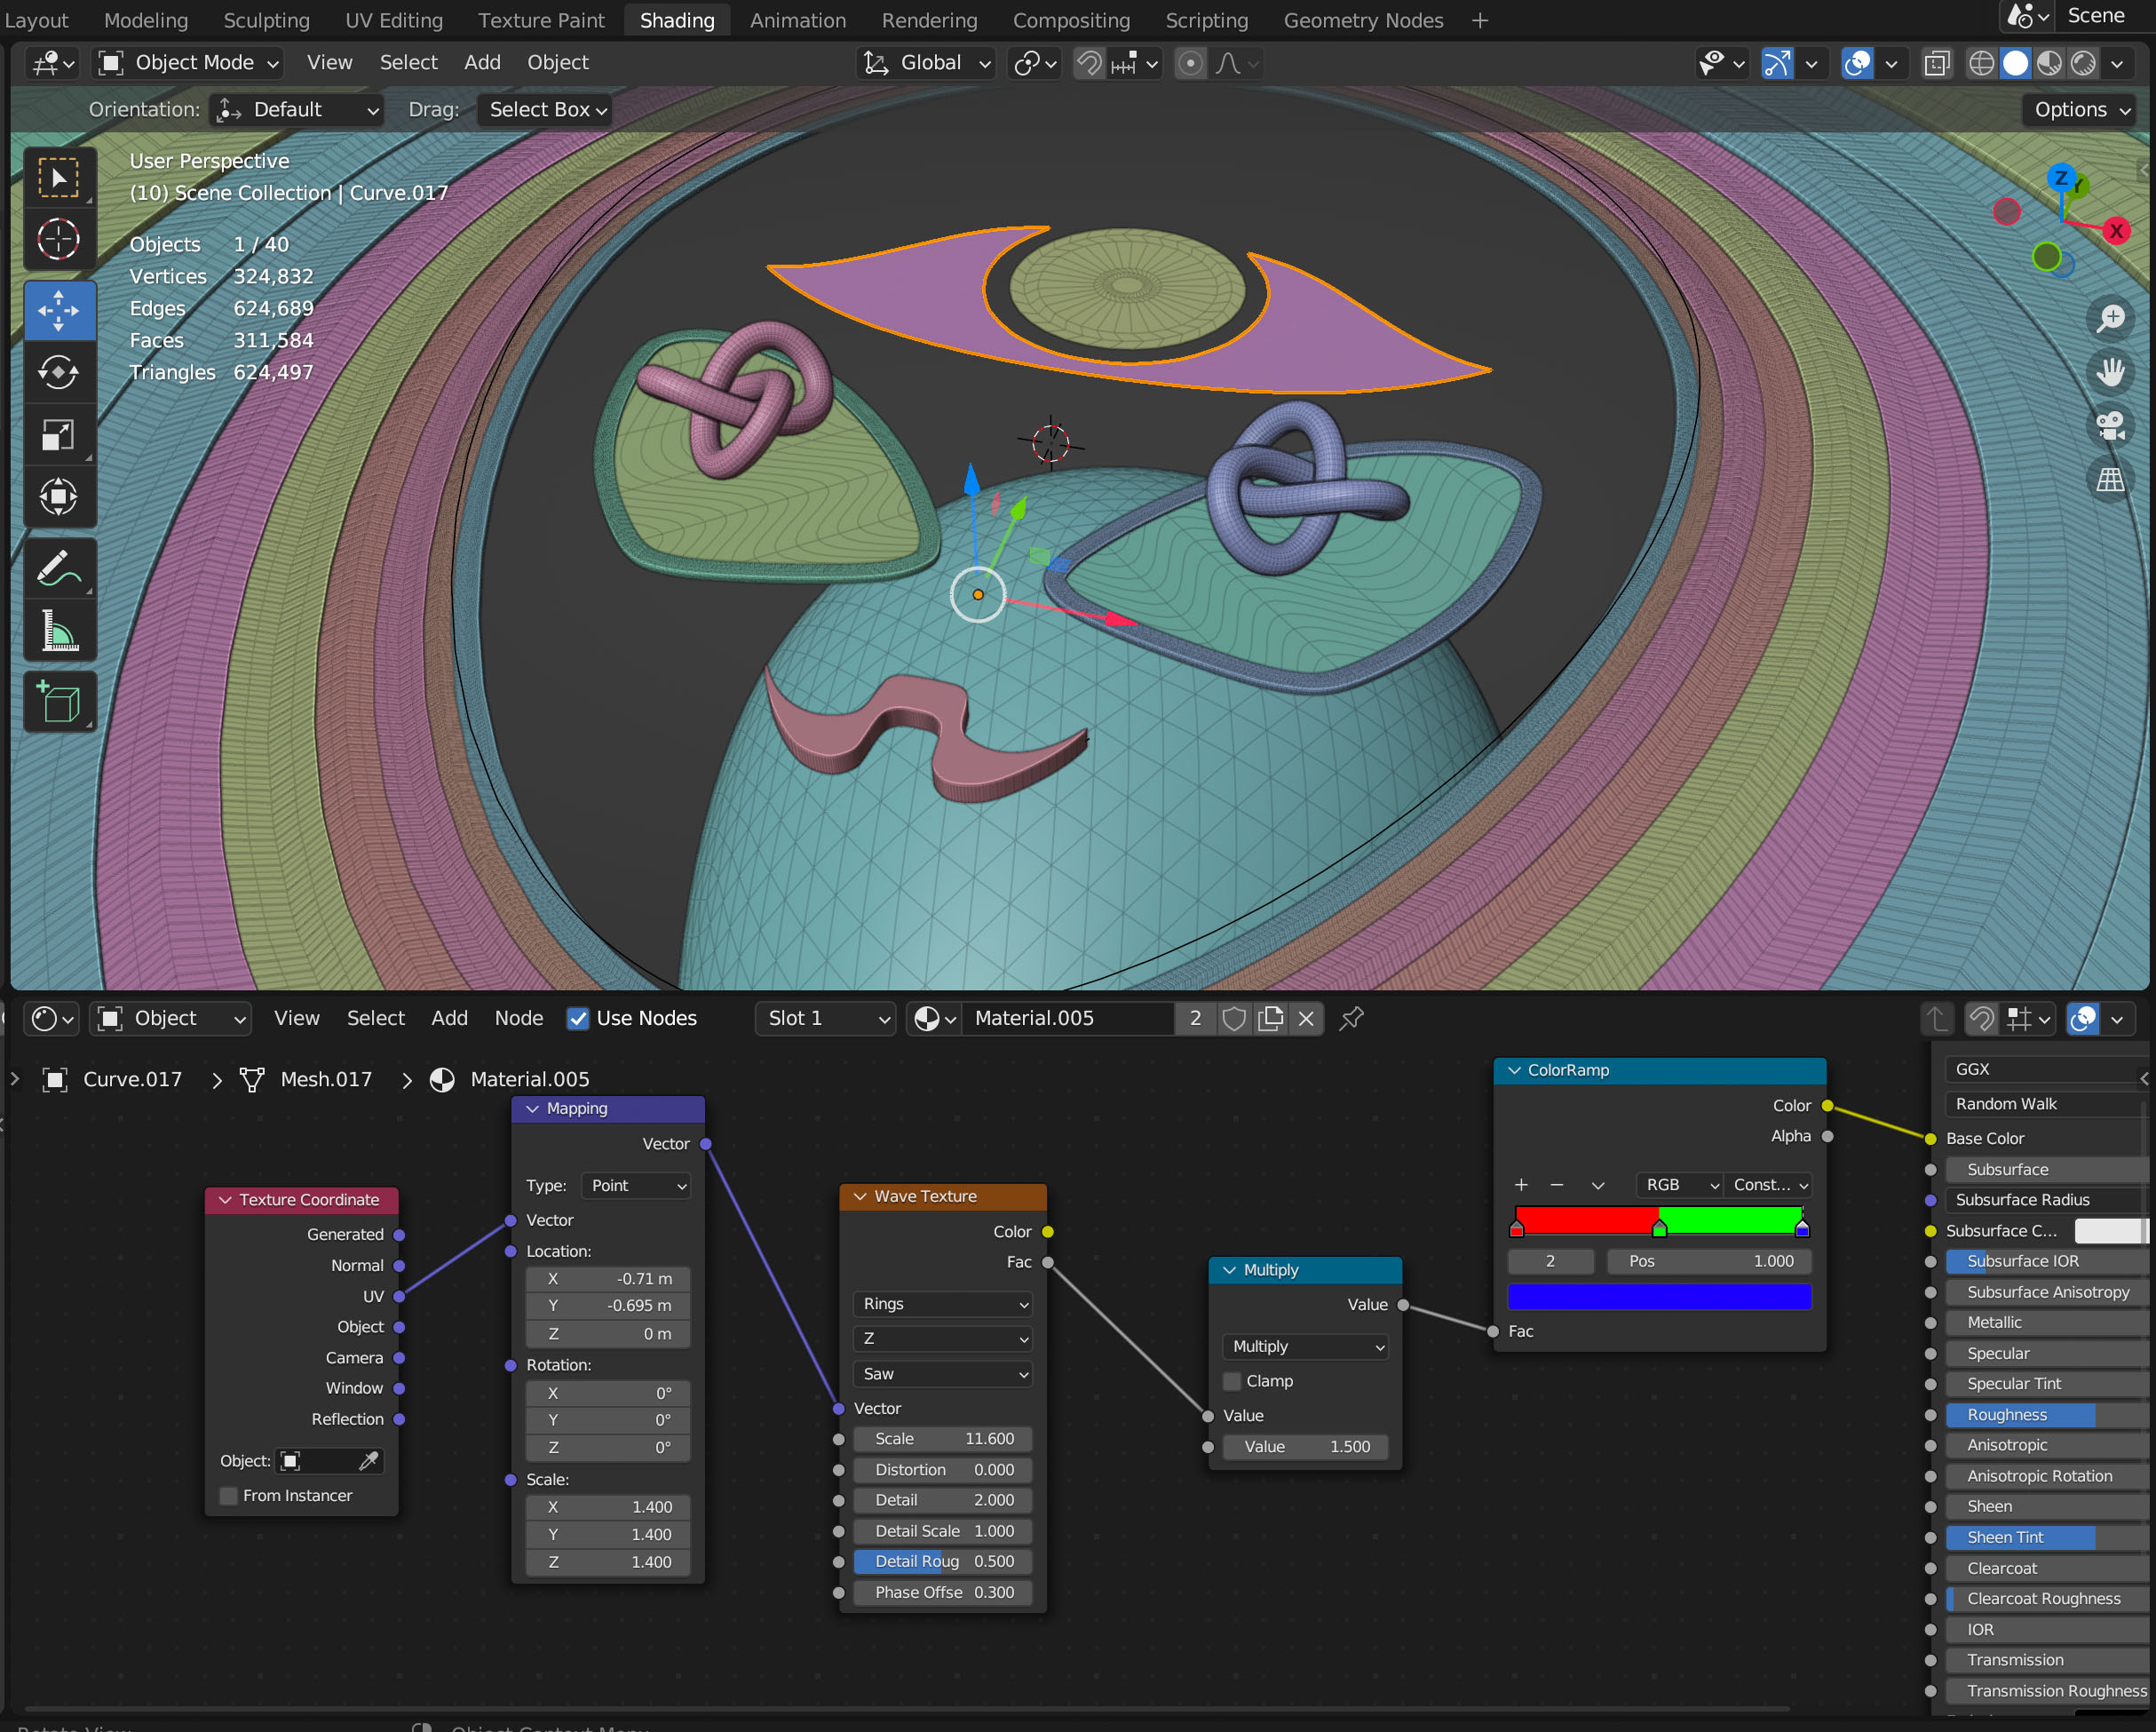Screen dimensions: 2156x1732
Task: Open Slot 1 material slot dropdown
Action: [x=826, y=1018]
